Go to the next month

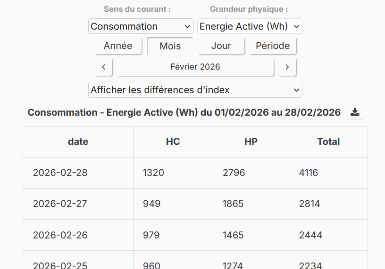point(287,67)
